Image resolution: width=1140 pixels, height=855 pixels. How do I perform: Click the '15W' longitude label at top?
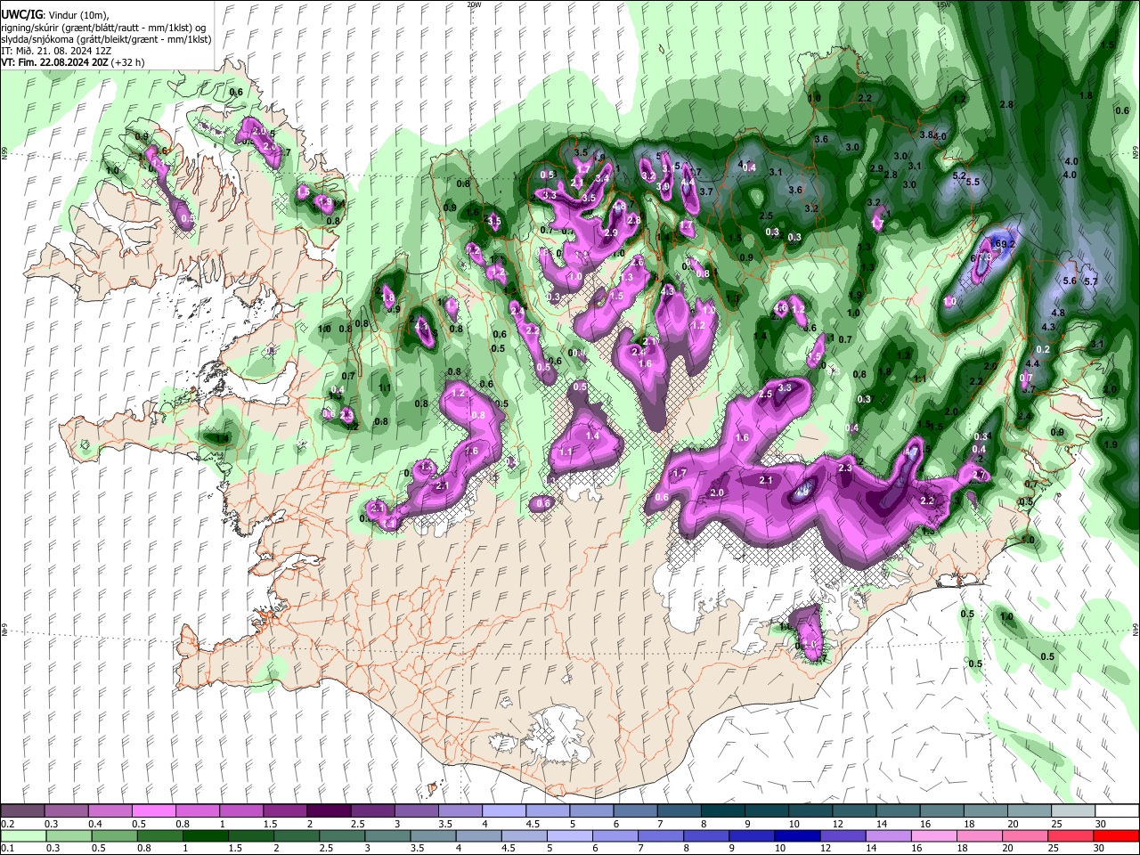[945, 4]
